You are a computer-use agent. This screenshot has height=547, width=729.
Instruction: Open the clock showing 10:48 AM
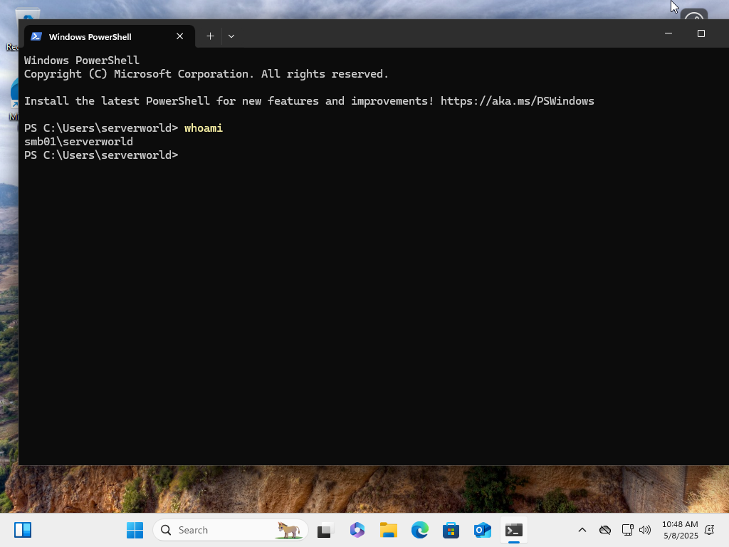click(x=680, y=530)
